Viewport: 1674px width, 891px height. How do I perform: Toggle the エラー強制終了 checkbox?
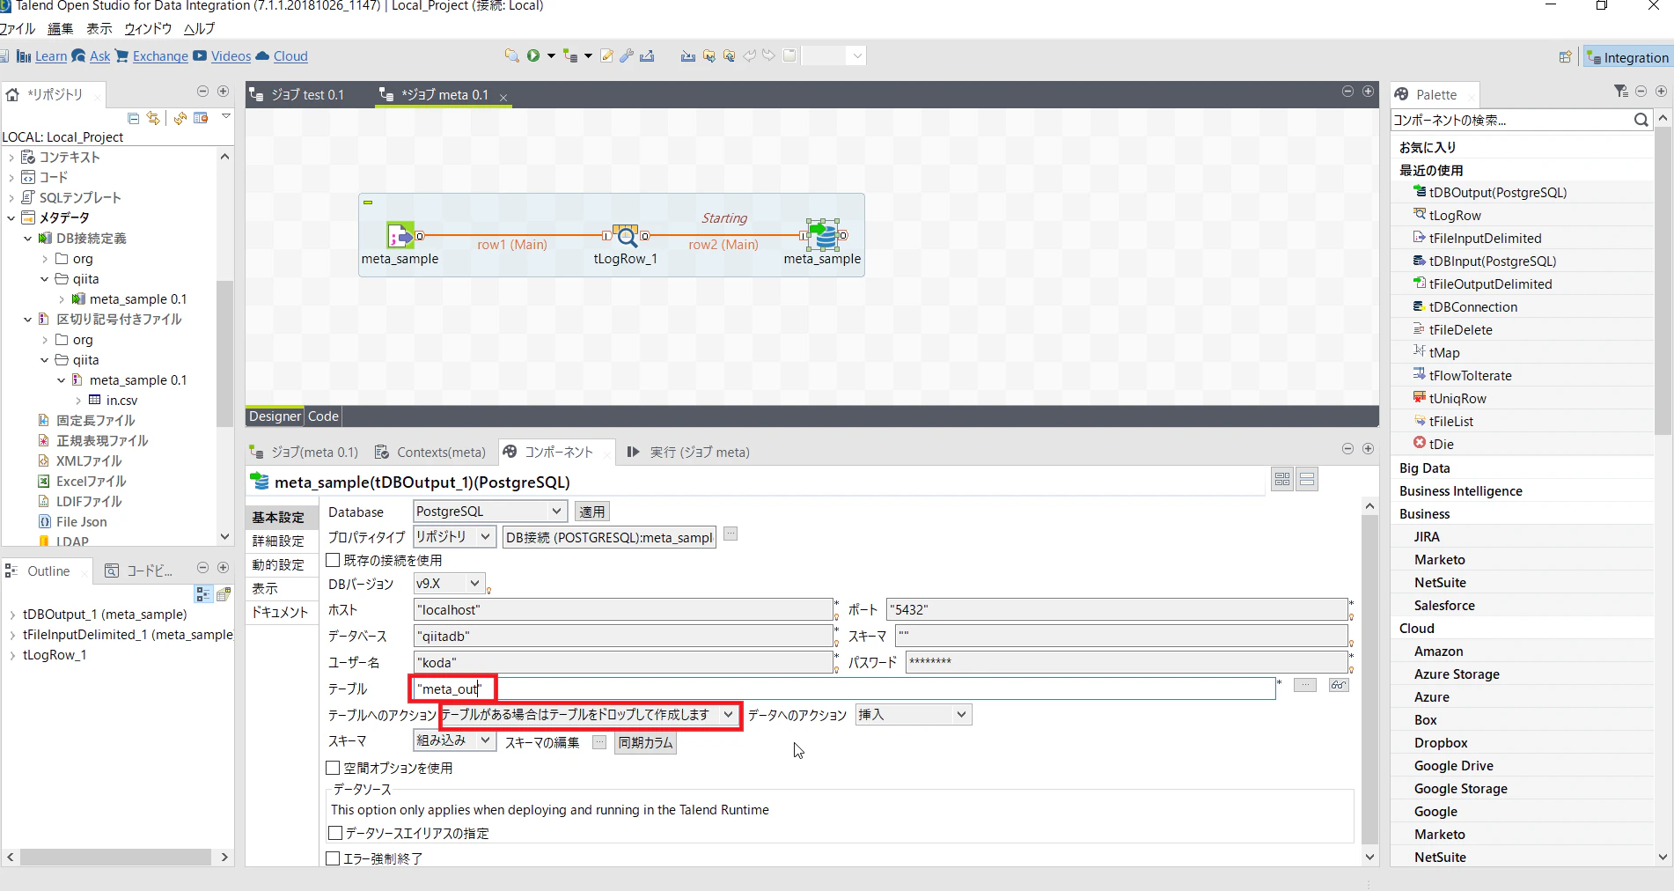tap(334, 858)
